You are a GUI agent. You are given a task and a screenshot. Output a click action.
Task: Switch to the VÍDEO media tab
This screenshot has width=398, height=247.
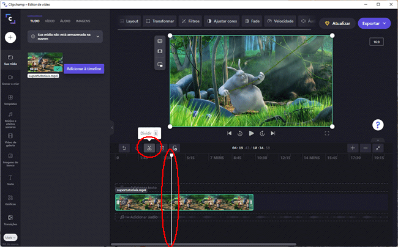50,21
